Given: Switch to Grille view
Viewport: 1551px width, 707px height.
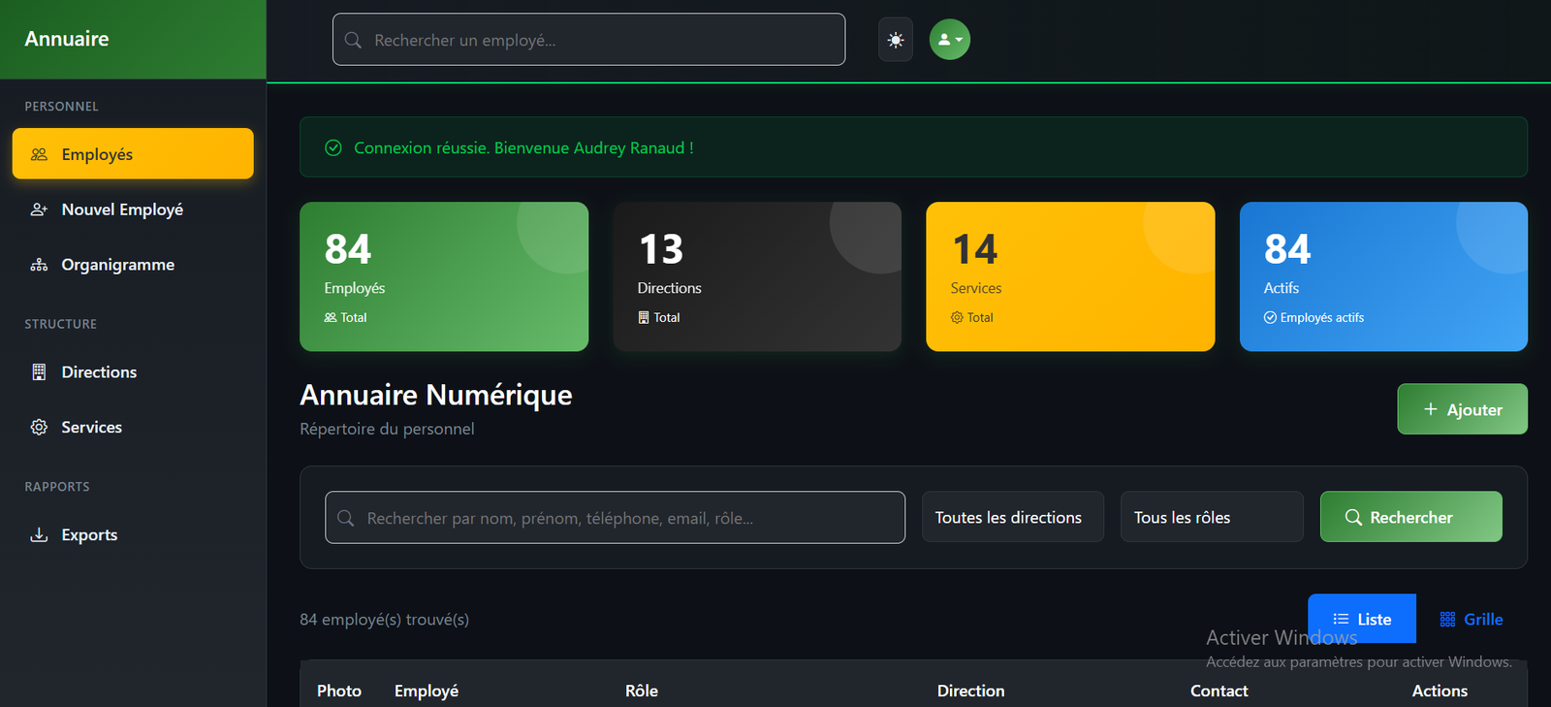Looking at the screenshot, I should [1472, 619].
